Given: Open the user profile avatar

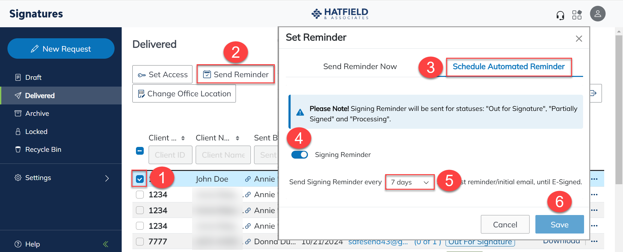Looking at the screenshot, I should click(598, 14).
